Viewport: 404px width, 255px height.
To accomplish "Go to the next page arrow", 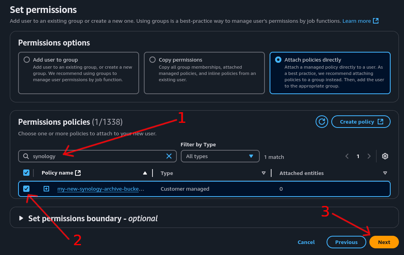I will tap(369, 156).
